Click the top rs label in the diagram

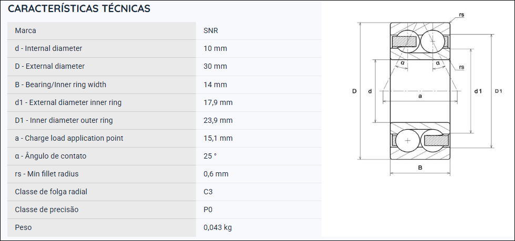461,15
